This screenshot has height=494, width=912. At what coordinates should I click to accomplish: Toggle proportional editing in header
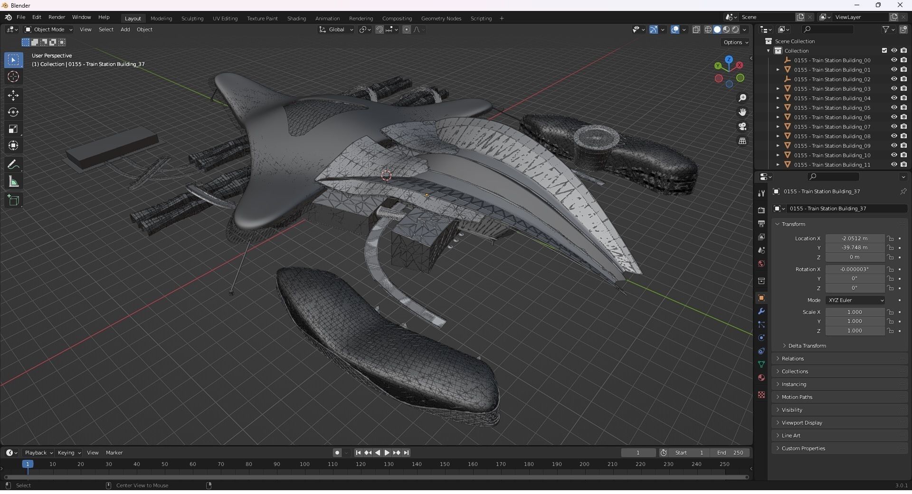click(x=407, y=29)
